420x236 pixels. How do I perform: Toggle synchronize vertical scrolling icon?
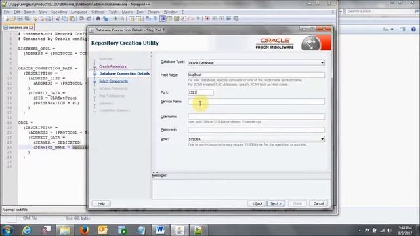[131, 18]
